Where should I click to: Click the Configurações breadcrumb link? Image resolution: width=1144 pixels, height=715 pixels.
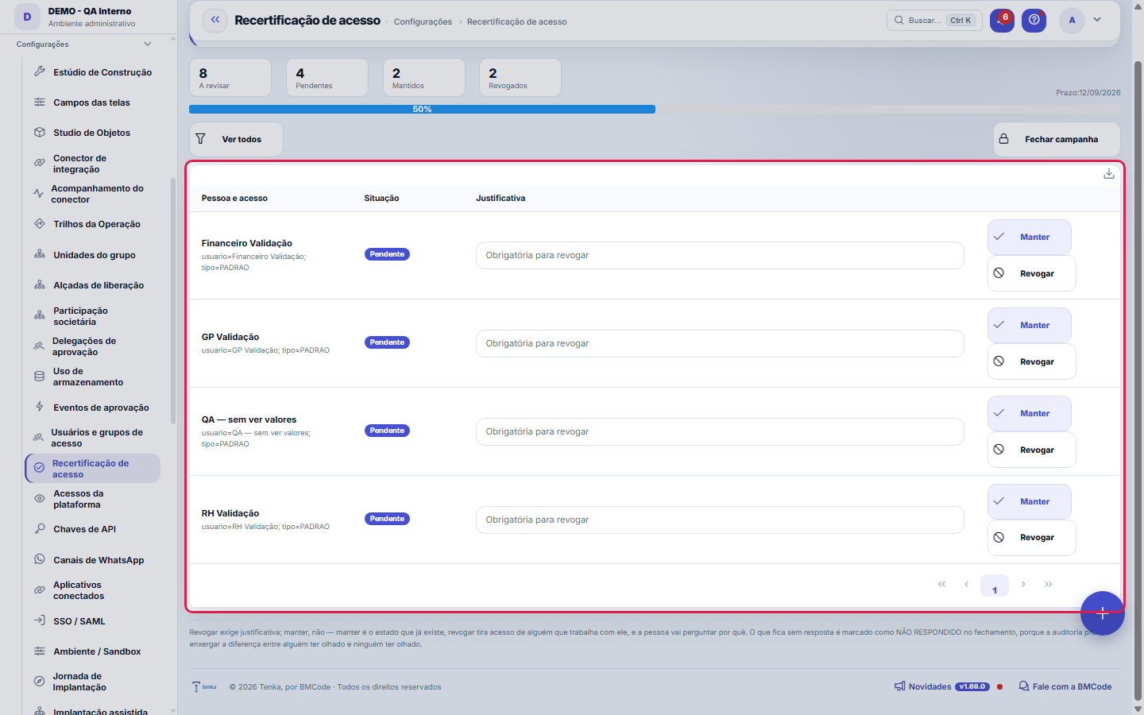point(423,21)
